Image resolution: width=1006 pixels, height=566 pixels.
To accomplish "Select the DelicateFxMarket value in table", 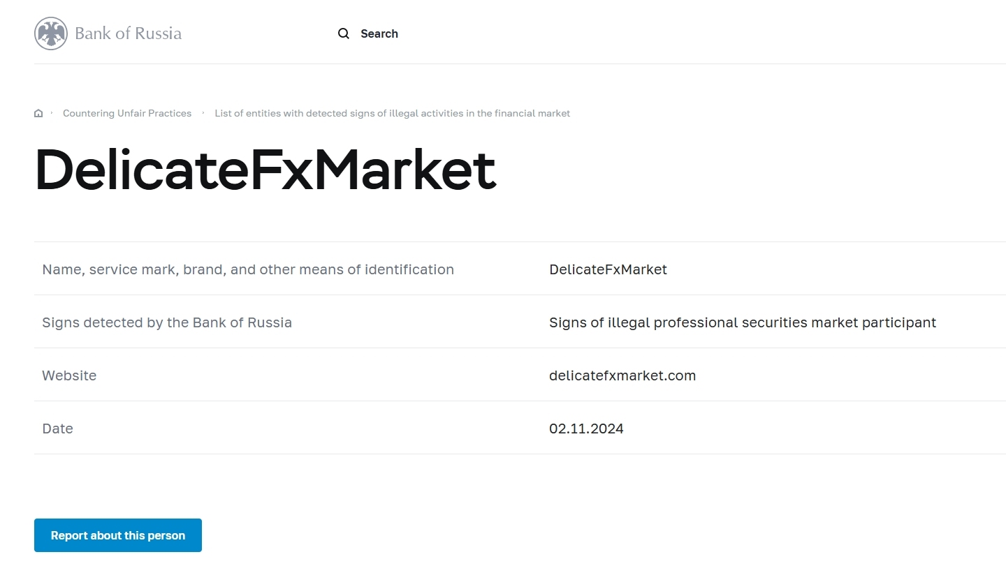I will coord(608,269).
